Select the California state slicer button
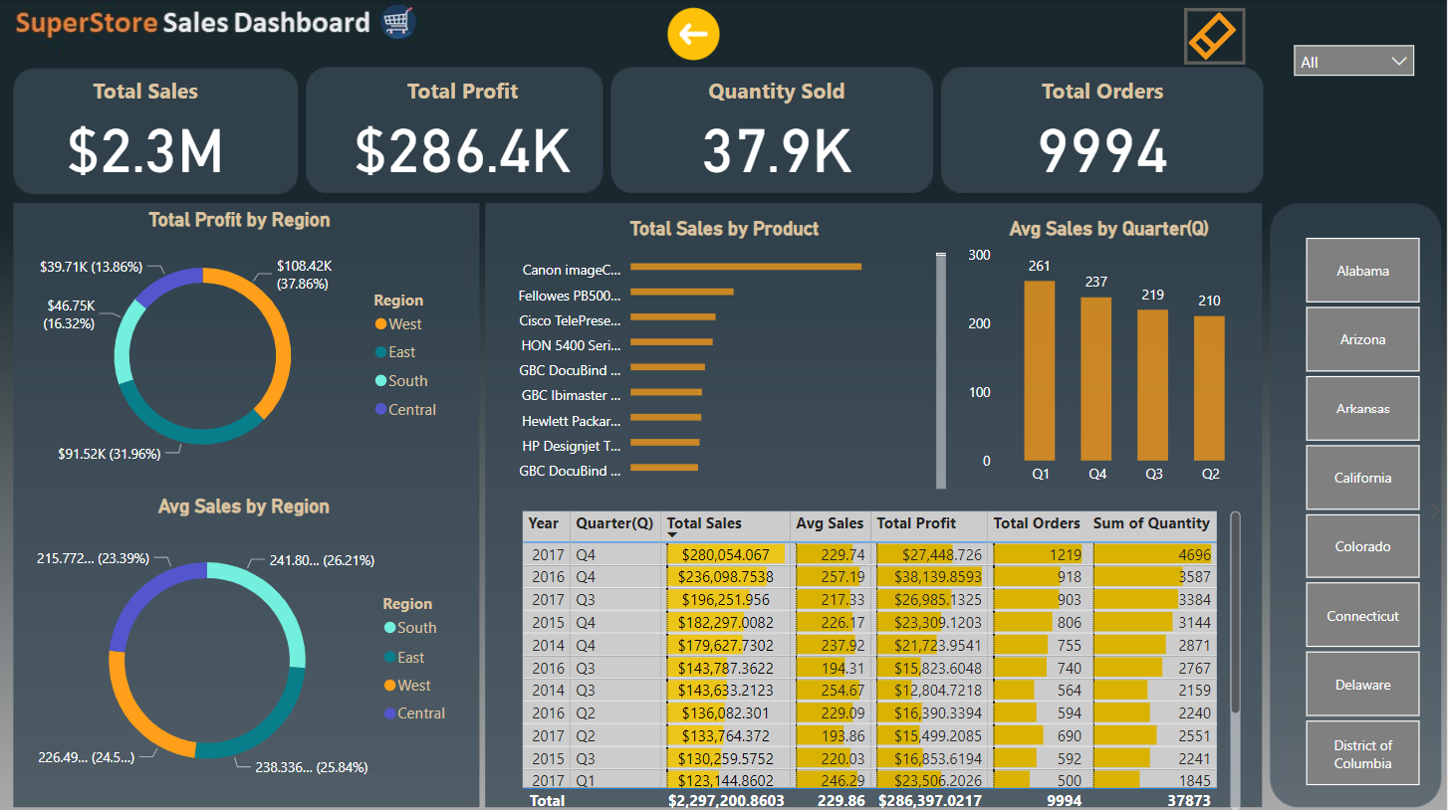 pyautogui.click(x=1362, y=478)
